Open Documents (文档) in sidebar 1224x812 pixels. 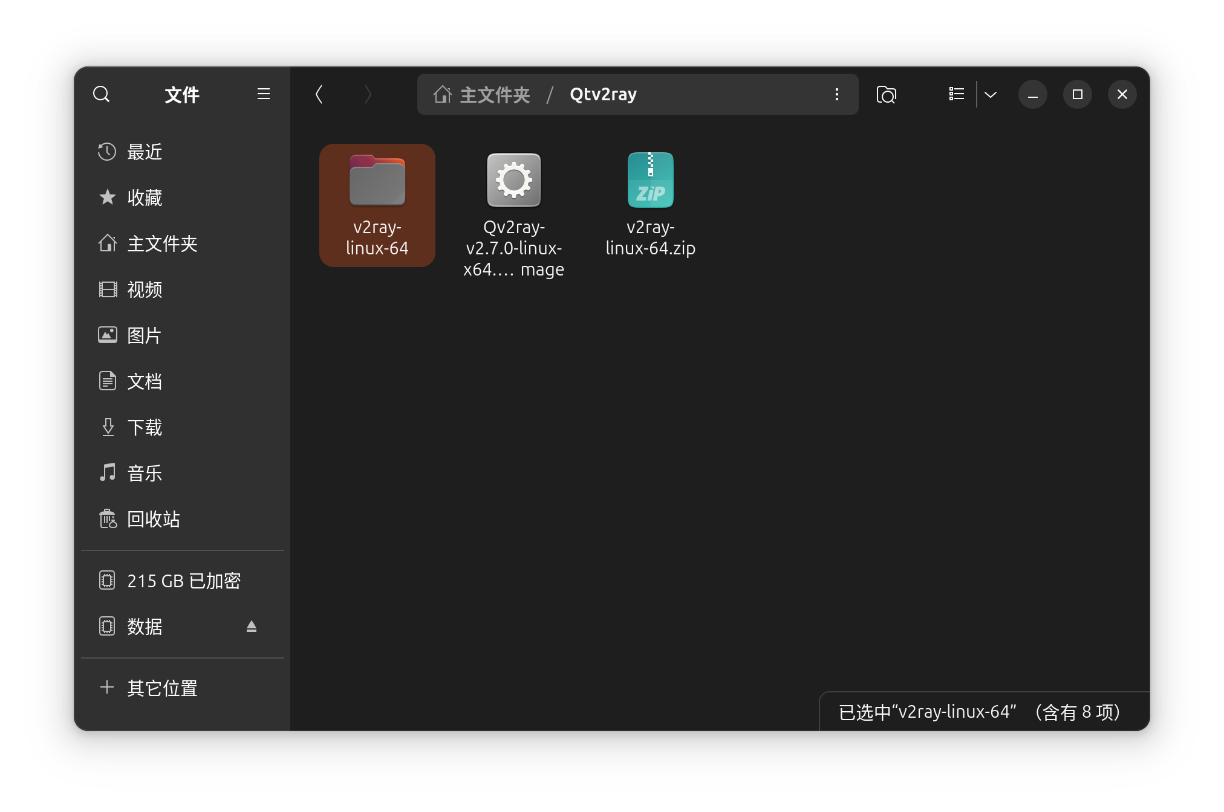coord(183,381)
